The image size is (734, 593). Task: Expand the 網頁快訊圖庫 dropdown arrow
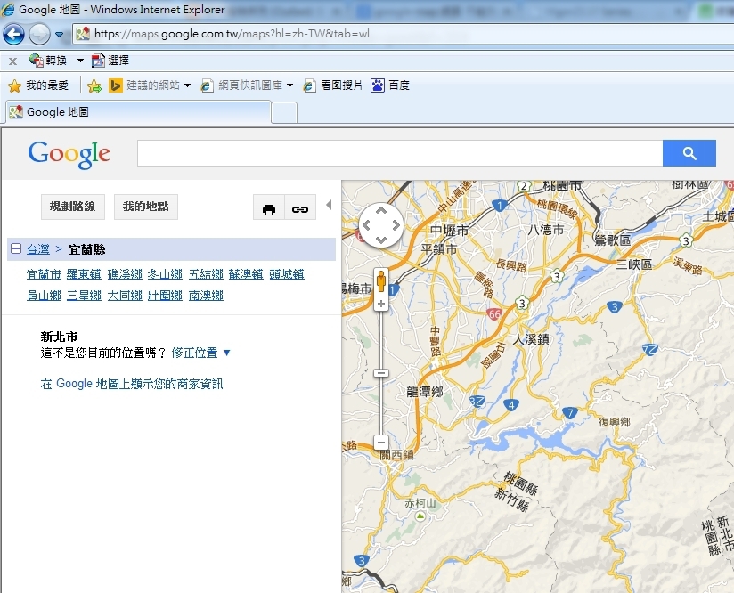[x=290, y=85]
